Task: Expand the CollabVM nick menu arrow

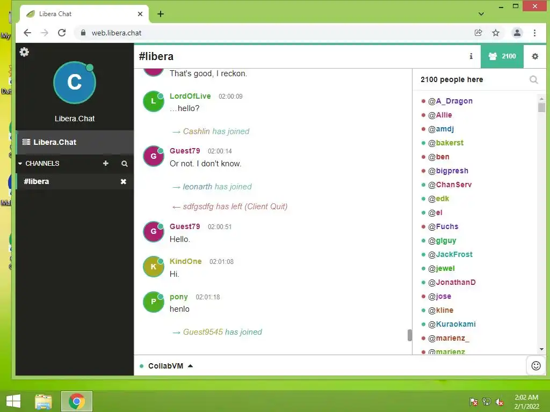Action: click(191, 366)
